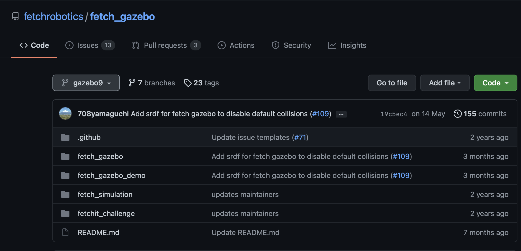Viewport: 521px width, 251px height.
Task: Open the fetch_gazebo_demo folder
Action: point(111,175)
